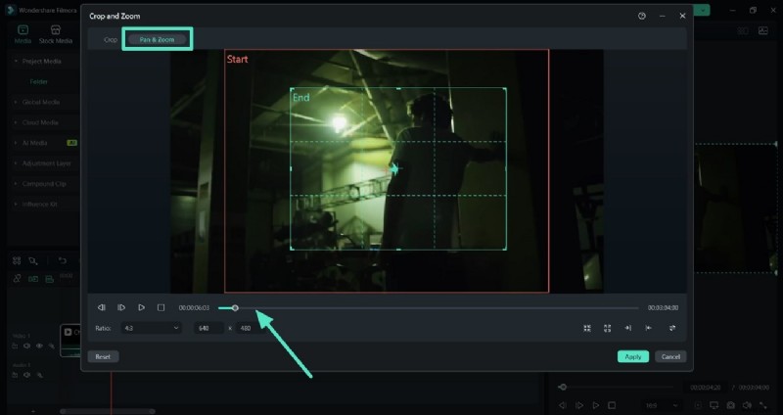Viewport: 783px width, 415px height.
Task: Click the Media tab icon
Action: [23, 30]
